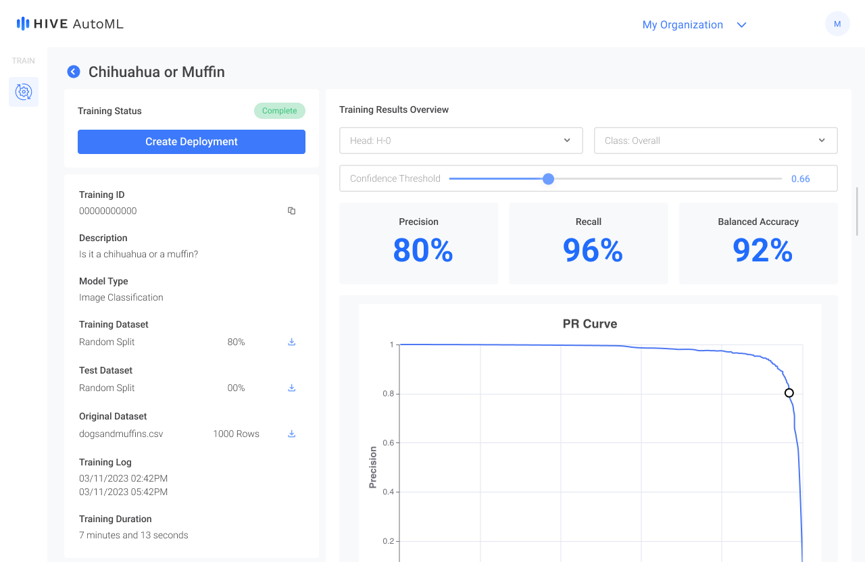Screen dimensions: 865x562
Task: Expand the My Organization dropdown
Action: [x=694, y=25]
